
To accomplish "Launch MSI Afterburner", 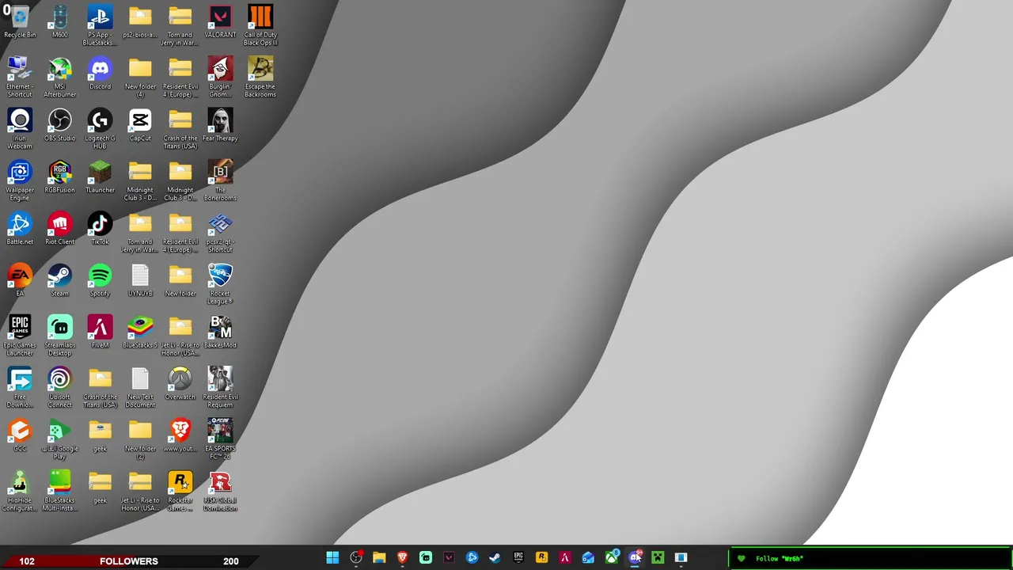I will [x=60, y=78].
